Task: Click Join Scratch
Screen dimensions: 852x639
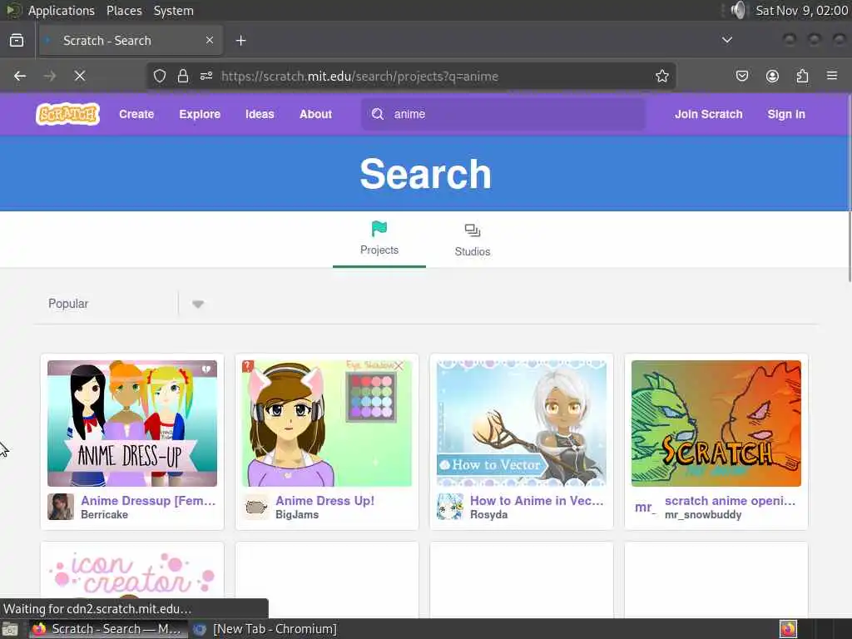Action: pos(709,114)
